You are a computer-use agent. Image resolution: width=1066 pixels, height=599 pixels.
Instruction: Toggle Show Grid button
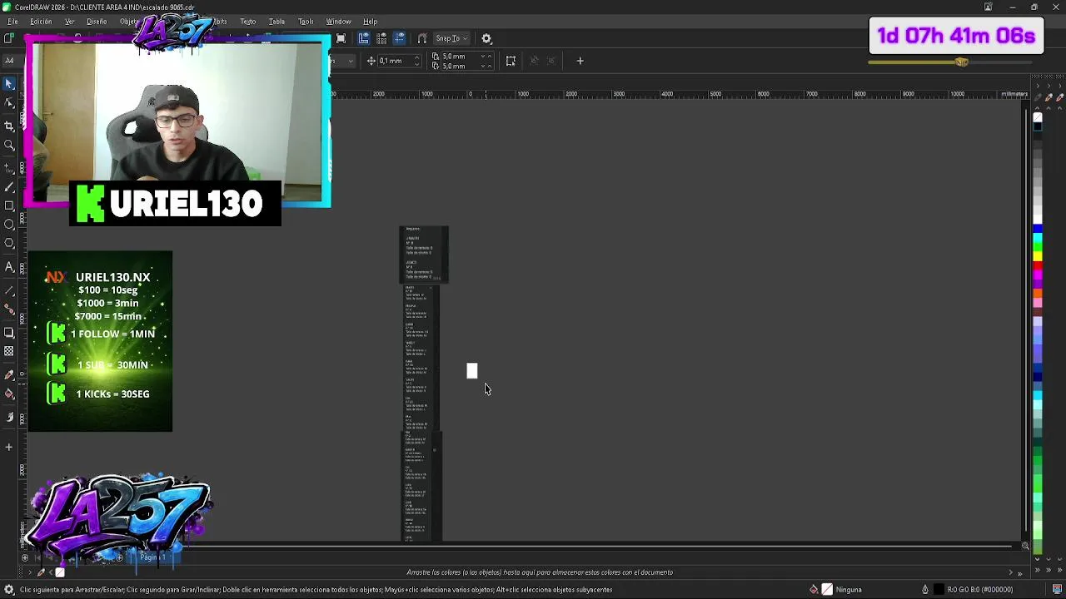tap(381, 38)
